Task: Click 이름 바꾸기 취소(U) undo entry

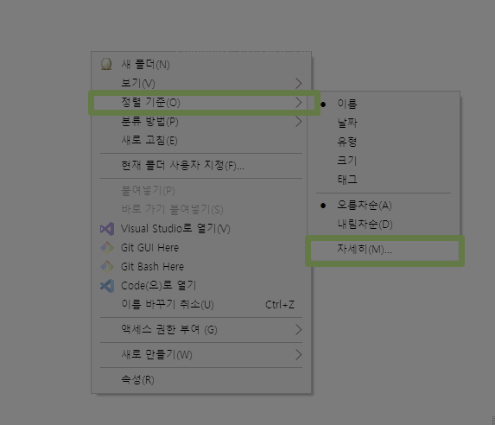Action: point(201,305)
